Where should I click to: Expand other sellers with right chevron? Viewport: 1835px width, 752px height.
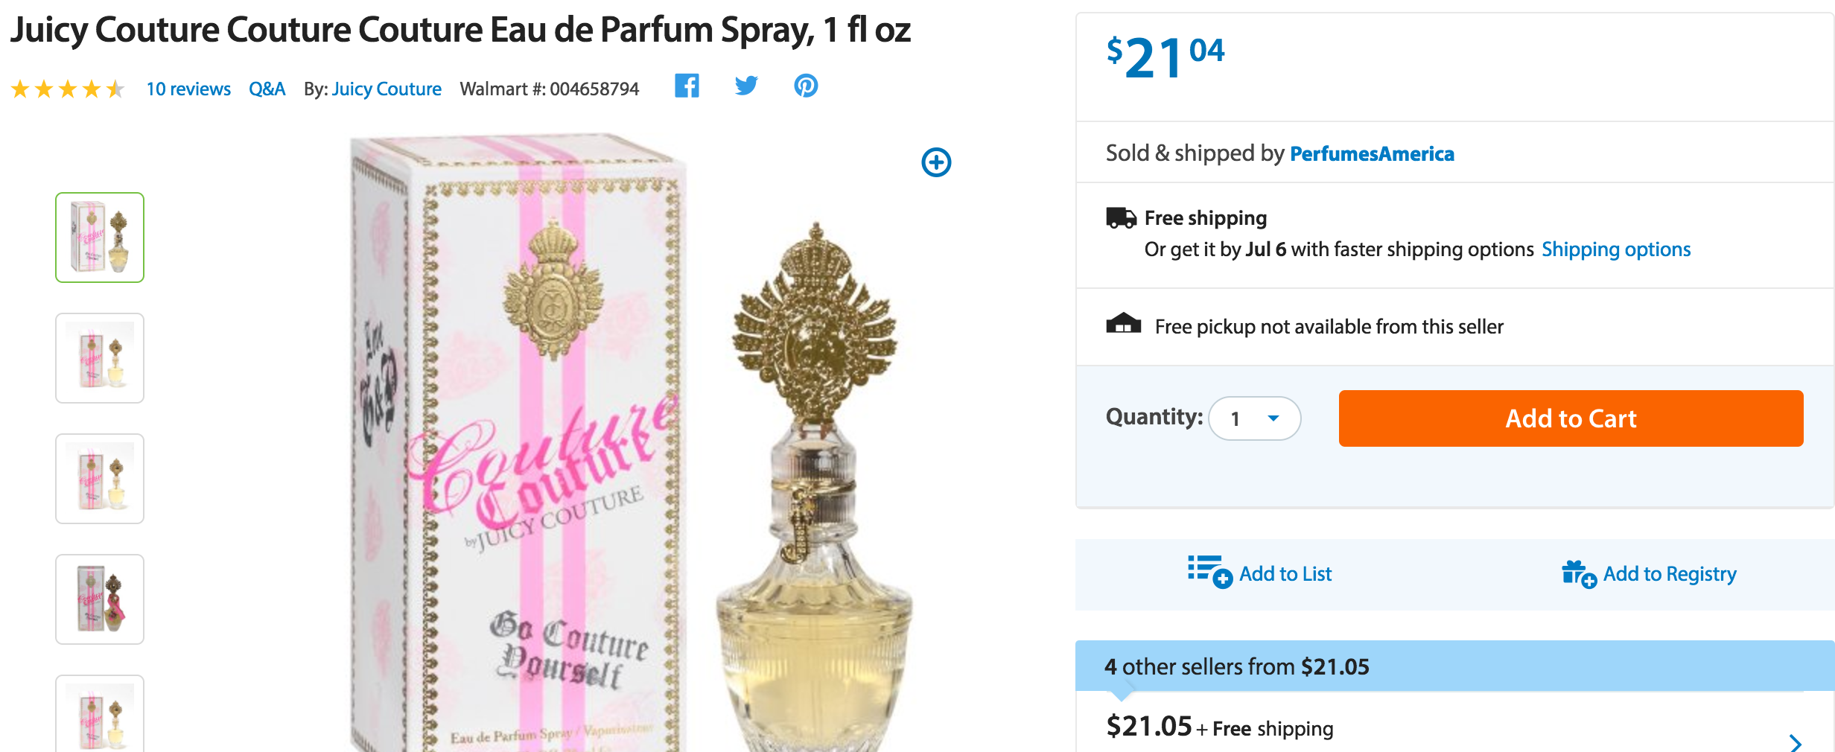(1796, 742)
